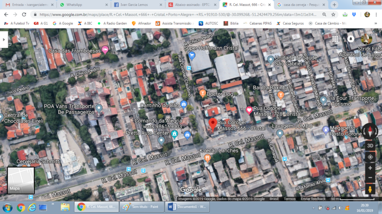Click the Doctor Dog orange marker
Viewport: 382px width, 214px height.
point(202,93)
